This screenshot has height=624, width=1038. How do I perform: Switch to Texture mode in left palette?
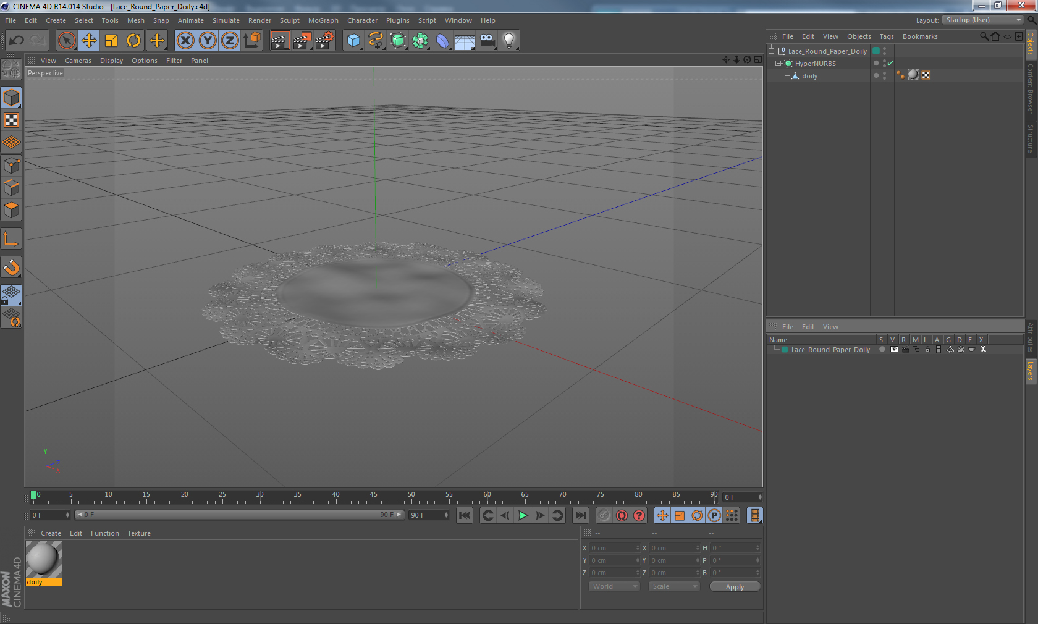(x=12, y=120)
